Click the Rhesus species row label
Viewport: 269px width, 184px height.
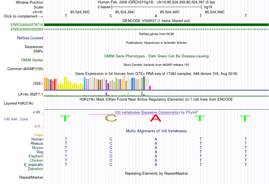[x=37, y=143]
